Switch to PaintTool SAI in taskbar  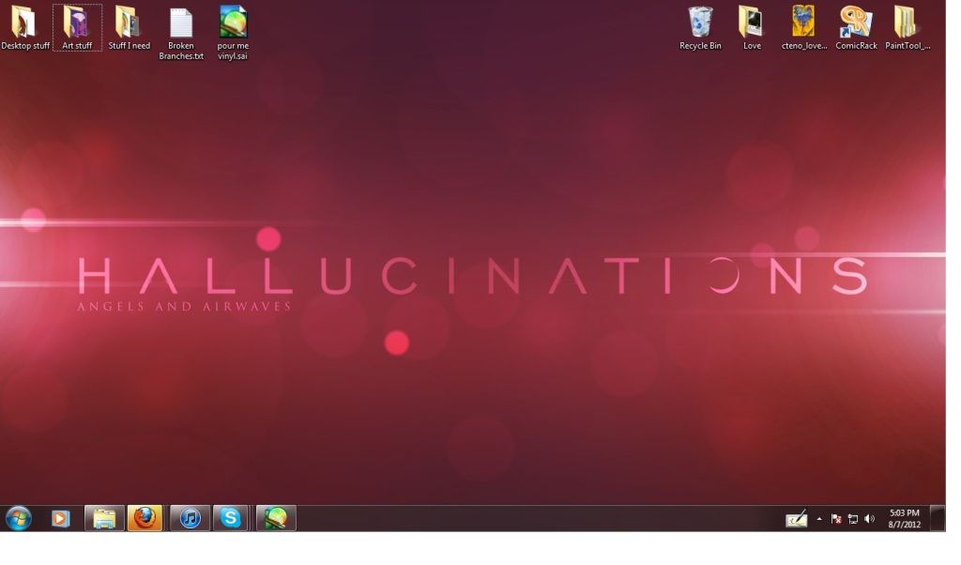point(276,518)
